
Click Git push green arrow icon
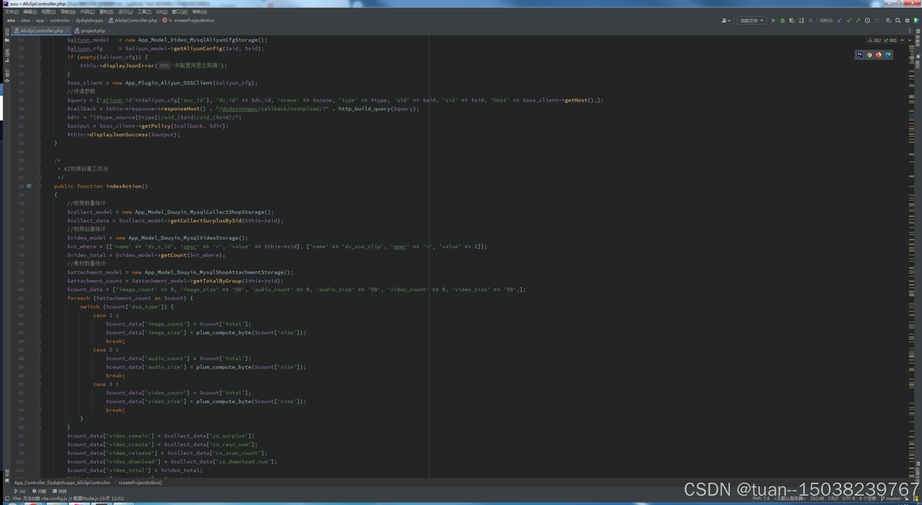tap(858, 21)
